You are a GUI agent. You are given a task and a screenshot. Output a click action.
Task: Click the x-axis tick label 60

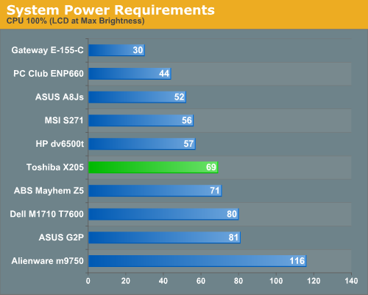[201, 281]
